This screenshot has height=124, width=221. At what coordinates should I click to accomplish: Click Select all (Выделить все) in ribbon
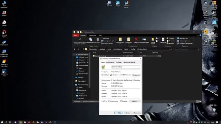pyautogui.click(x=183, y=38)
